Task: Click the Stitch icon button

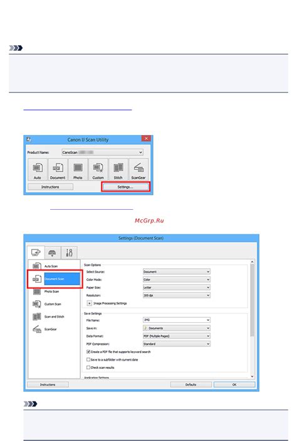Action: coord(118,170)
